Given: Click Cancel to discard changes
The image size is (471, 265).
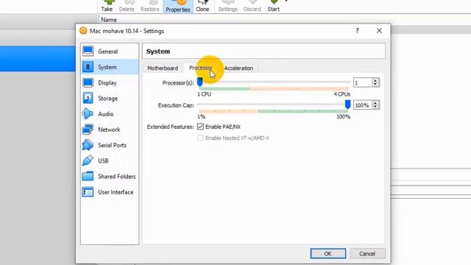Looking at the screenshot, I should 367,253.
